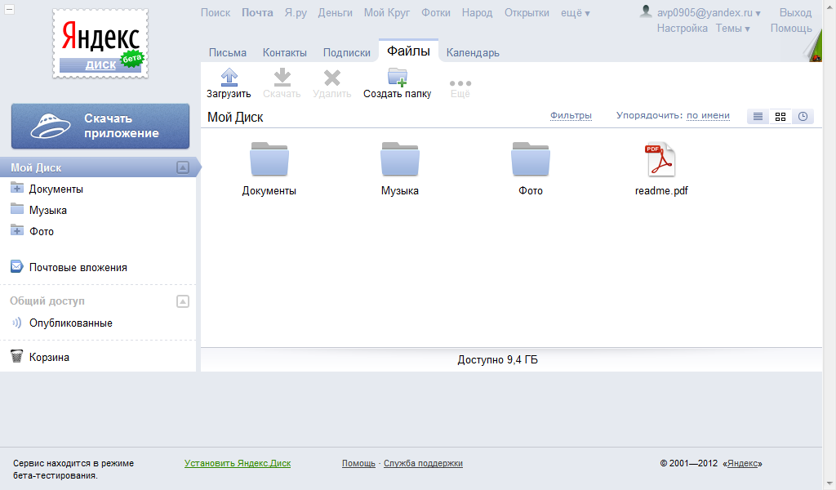Open Корзина trash in sidebar
This screenshot has width=836, height=490.
(49, 357)
